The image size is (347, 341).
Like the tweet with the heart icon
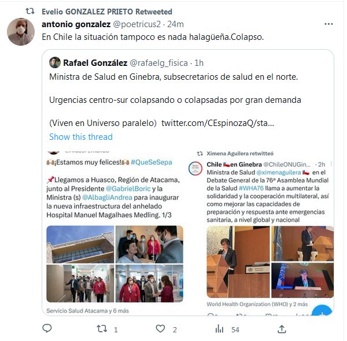[160, 329]
